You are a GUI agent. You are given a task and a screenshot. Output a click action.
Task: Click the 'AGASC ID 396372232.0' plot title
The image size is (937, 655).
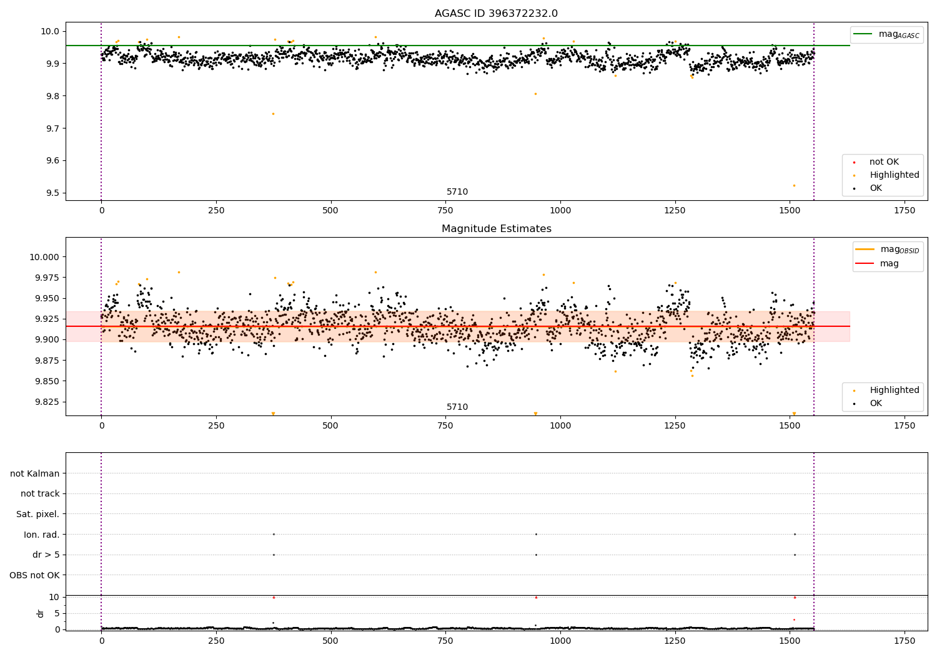(x=496, y=14)
